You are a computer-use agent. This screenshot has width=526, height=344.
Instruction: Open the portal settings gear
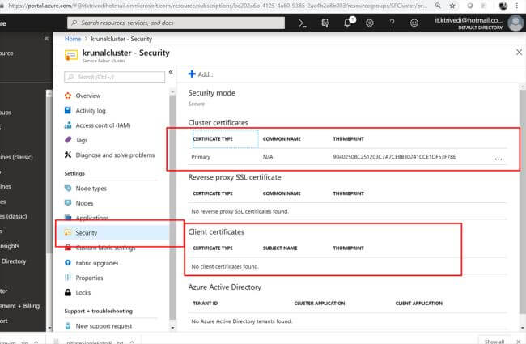pyautogui.click(x=370, y=23)
